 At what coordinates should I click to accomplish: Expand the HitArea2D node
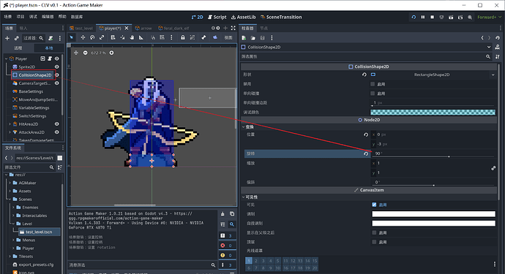(x=10, y=123)
